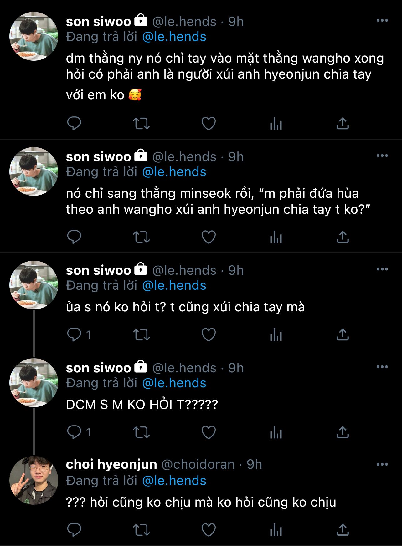The width and height of the screenshot is (402, 546).
Task: Like the first tweet with heart-face emoji
Action: (x=209, y=124)
